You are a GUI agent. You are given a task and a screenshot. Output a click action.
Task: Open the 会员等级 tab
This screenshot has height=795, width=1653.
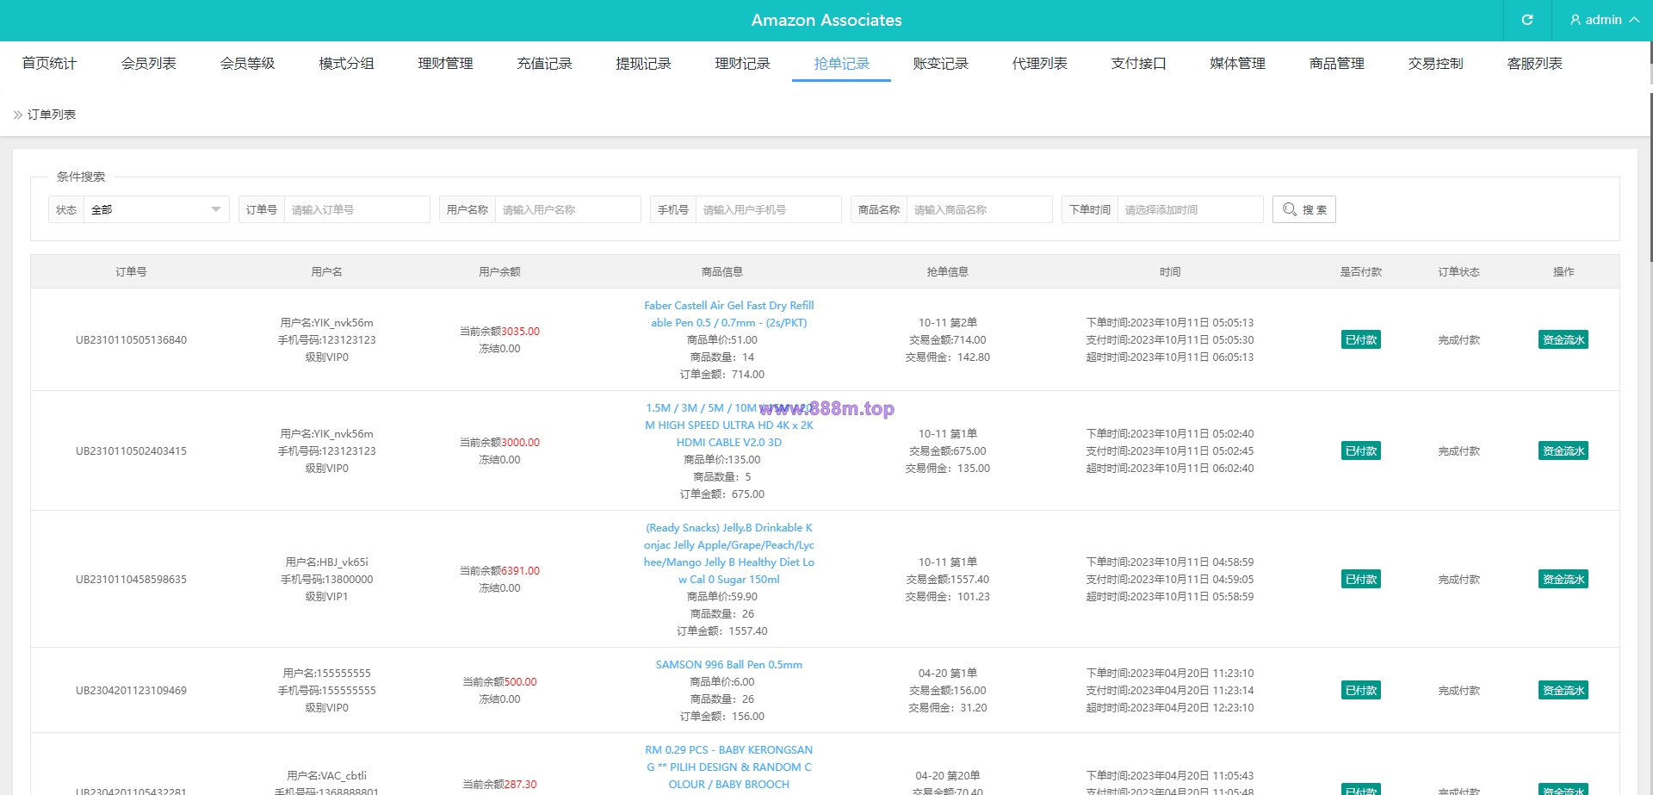click(x=247, y=64)
